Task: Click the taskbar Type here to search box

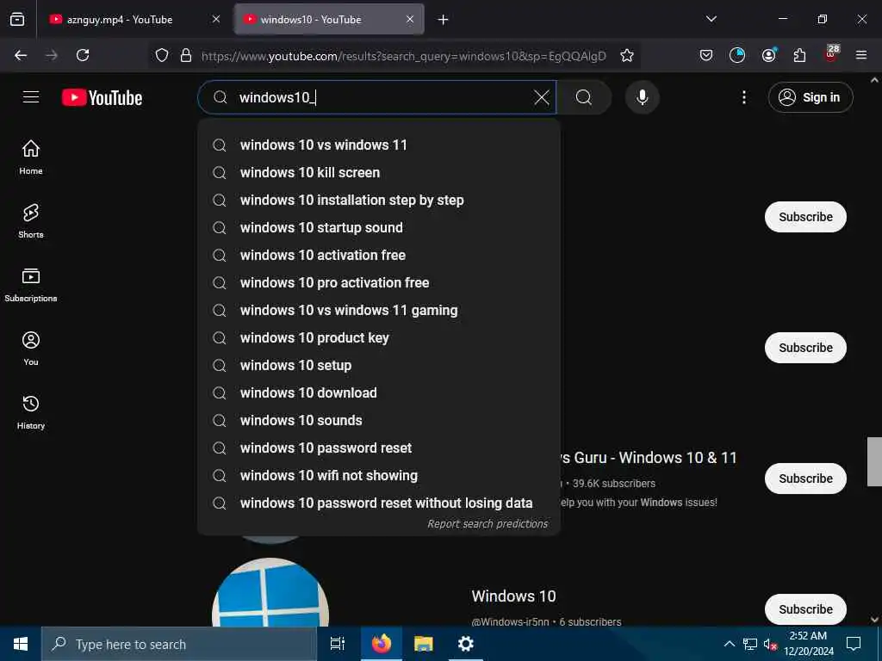Action: [179, 644]
